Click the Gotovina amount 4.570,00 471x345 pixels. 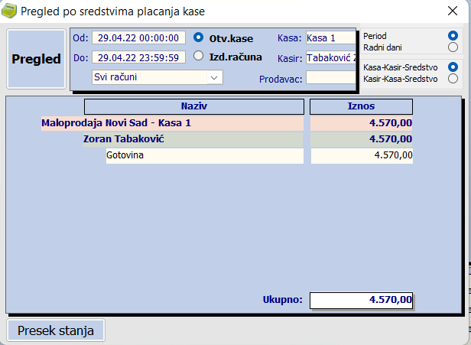click(x=362, y=156)
